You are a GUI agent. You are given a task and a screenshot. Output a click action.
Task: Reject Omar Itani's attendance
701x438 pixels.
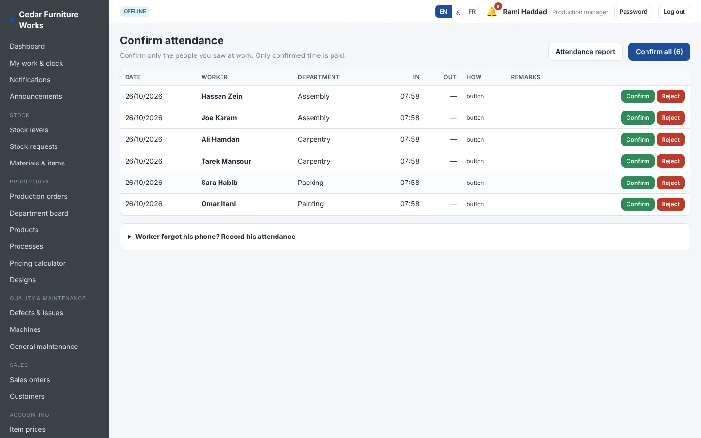670,204
